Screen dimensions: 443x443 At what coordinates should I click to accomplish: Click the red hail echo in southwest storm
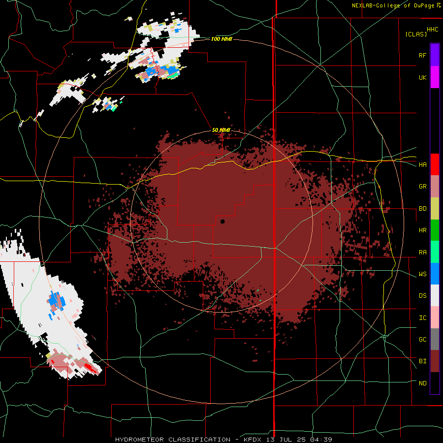(x=90, y=367)
